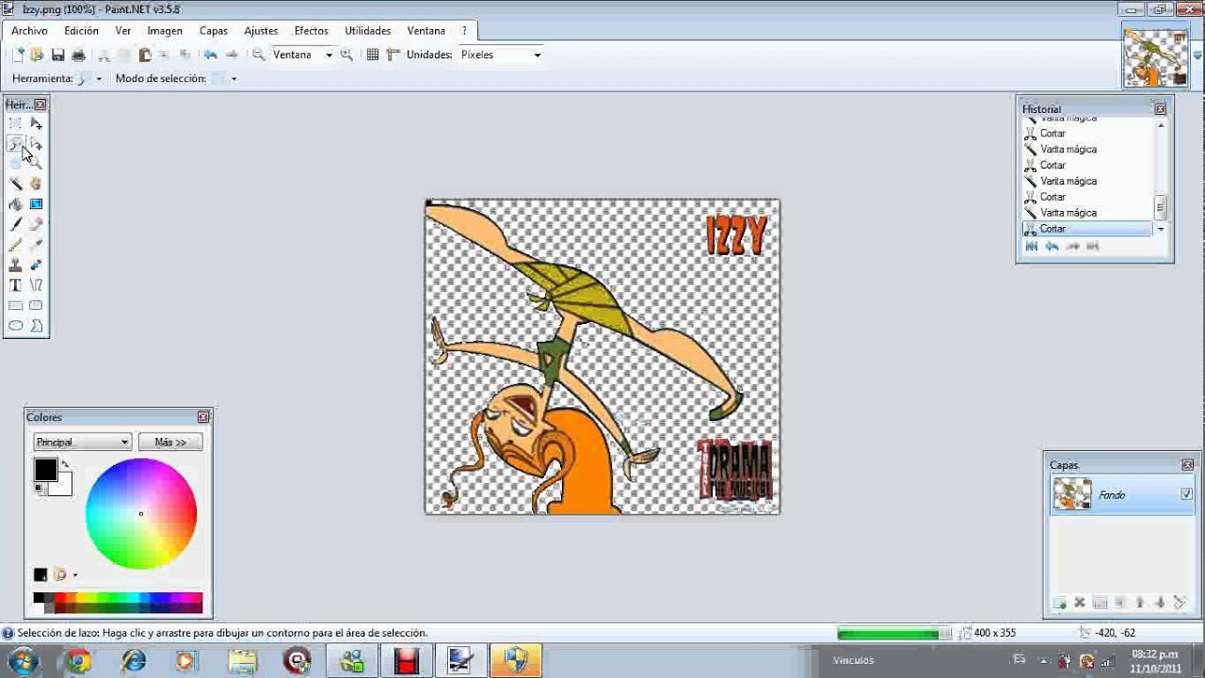This screenshot has height=678, width=1205.
Task: Click the Save toolbar icon
Action: coord(57,55)
